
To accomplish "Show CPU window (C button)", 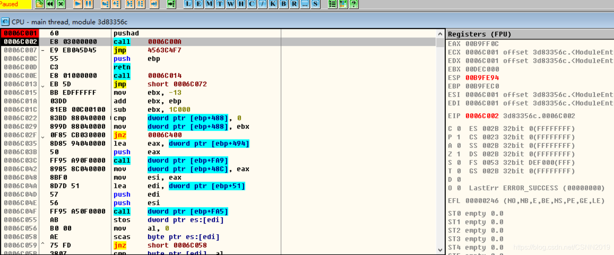I will [x=252, y=4].
